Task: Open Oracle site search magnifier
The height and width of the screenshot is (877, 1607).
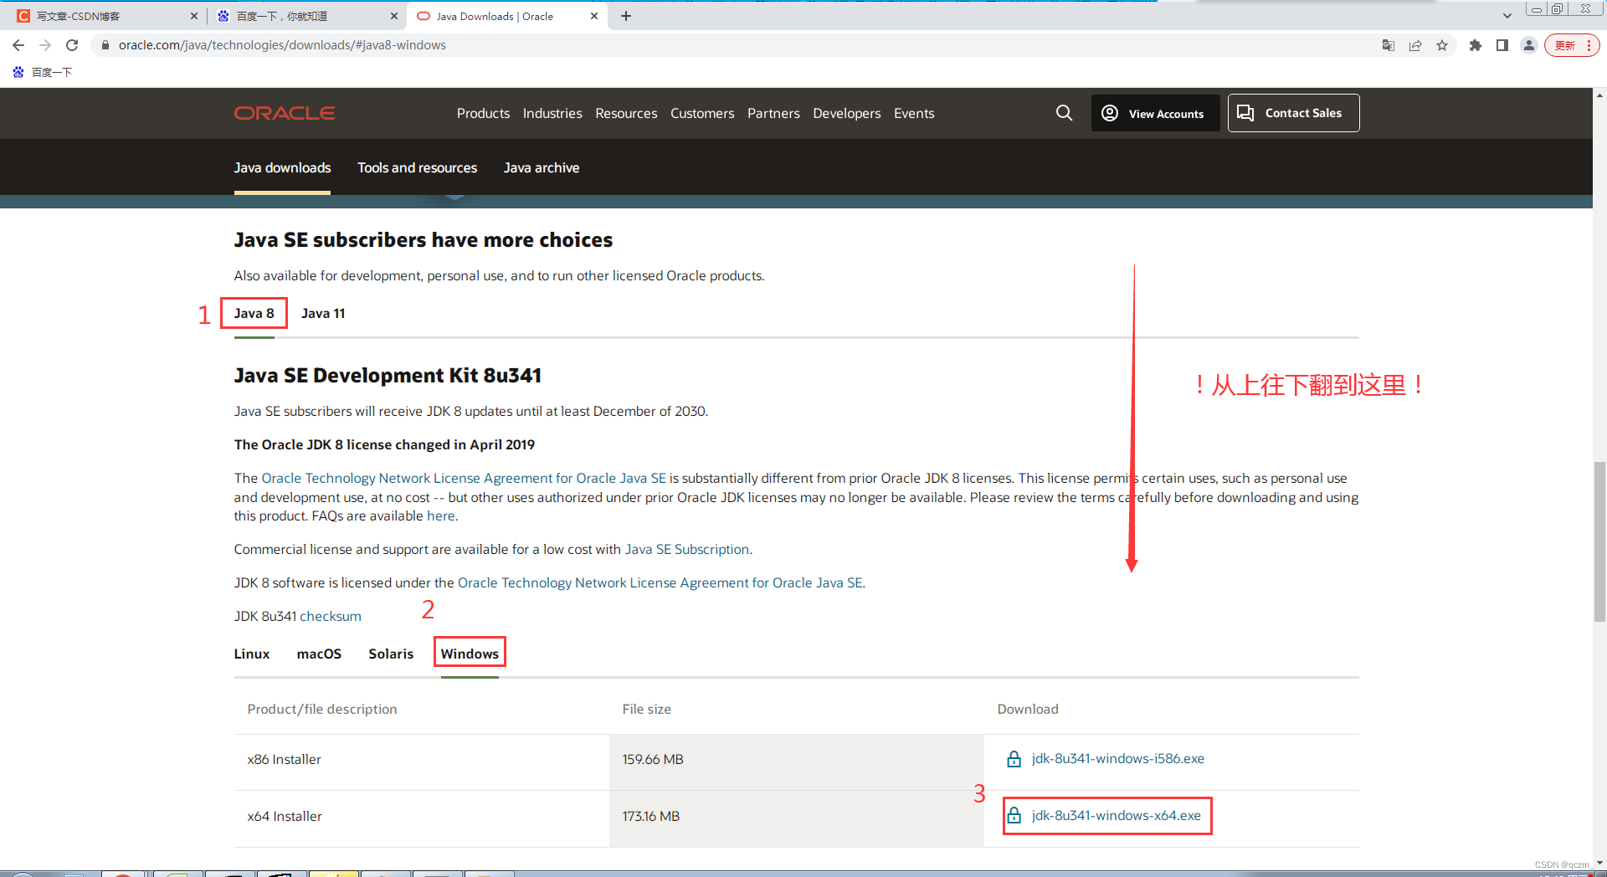Action: click(1064, 113)
